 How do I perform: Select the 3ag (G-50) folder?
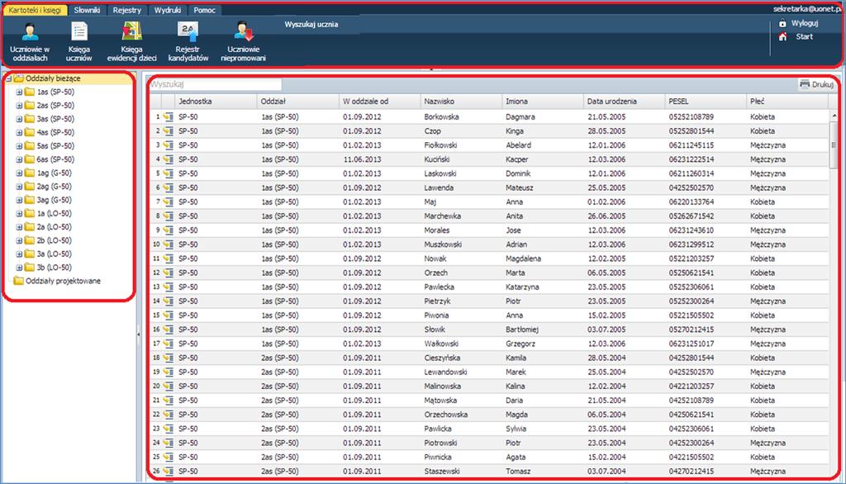click(x=48, y=200)
